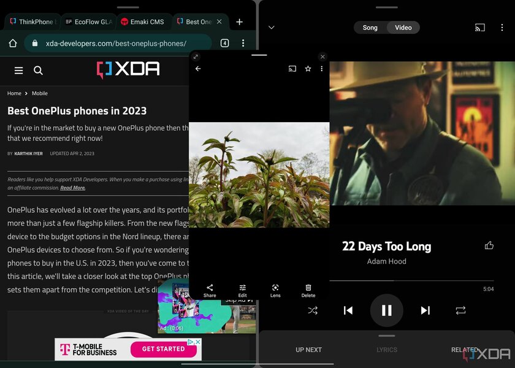
Task: Expand the bottom sheet handle in player
Action: [x=387, y=336]
